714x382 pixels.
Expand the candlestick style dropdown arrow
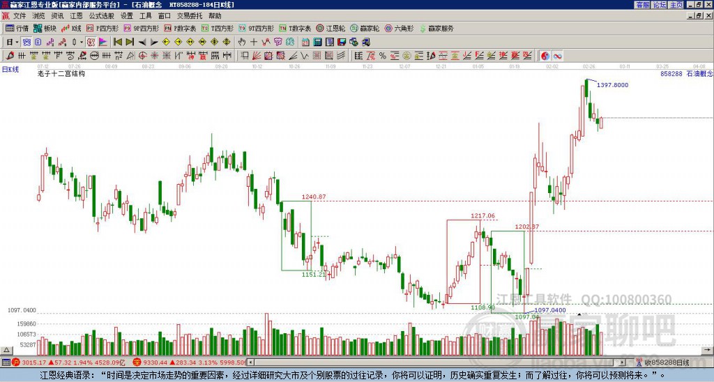(x=82, y=43)
